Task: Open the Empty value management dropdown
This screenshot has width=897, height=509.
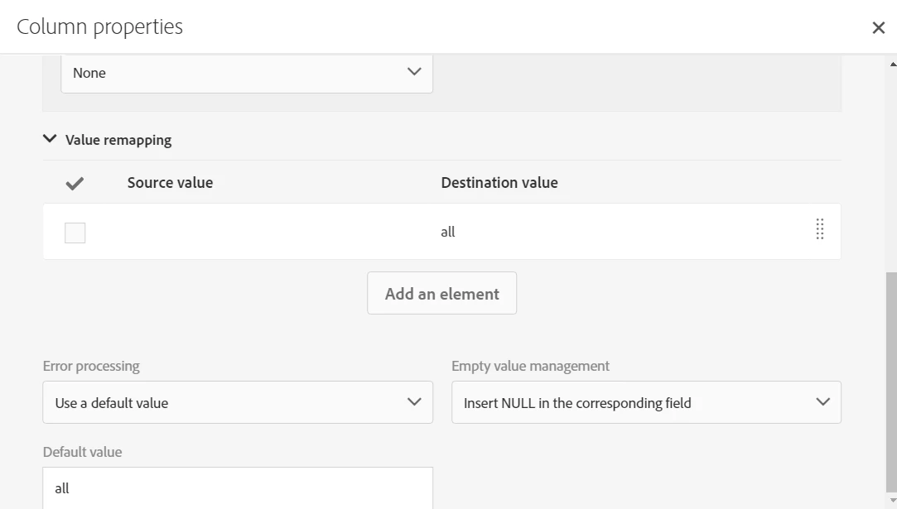Action: [646, 403]
